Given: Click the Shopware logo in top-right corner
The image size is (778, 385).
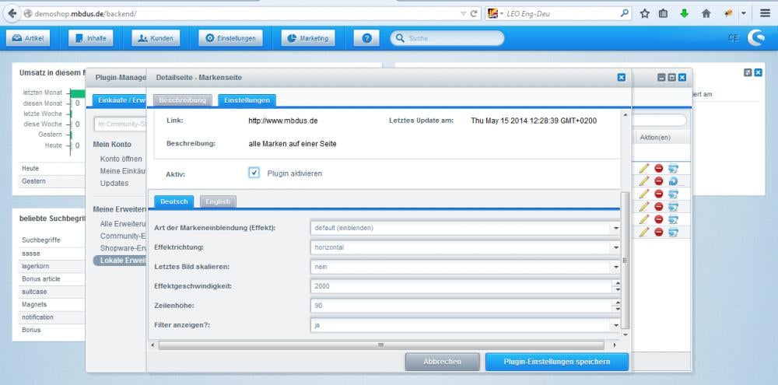Looking at the screenshot, I should pos(755,38).
